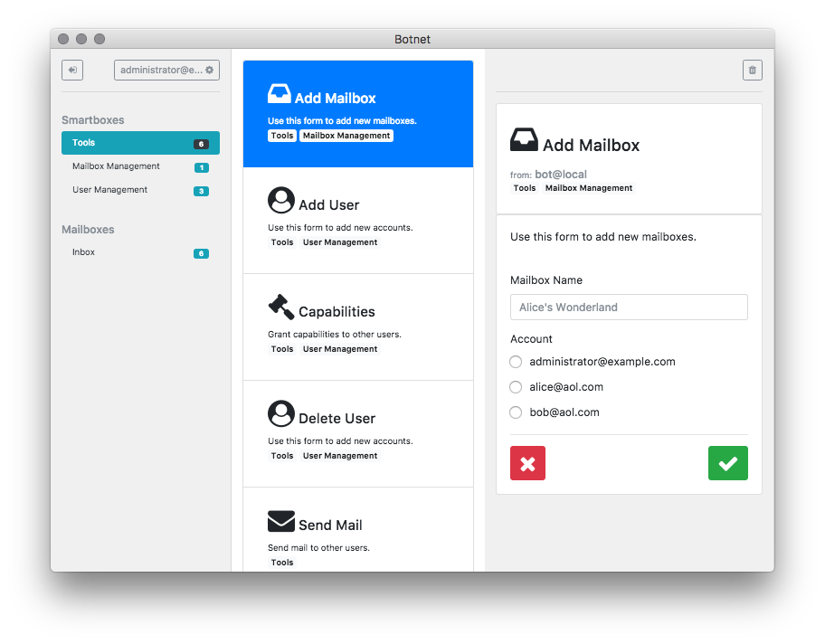Click the window minimize button
The image size is (825, 644).
click(81, 39)
